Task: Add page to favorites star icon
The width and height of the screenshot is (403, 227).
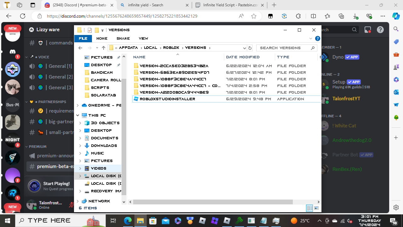Action: pyautogui.click(x=254, y=16)
